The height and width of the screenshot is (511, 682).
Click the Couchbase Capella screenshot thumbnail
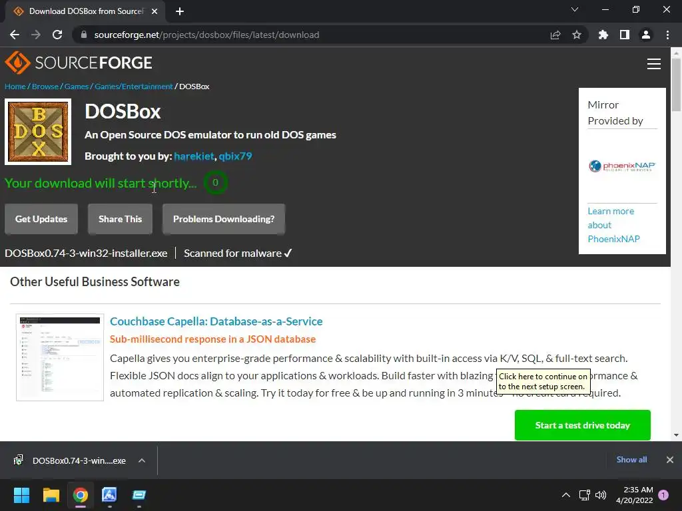point(60,357)
